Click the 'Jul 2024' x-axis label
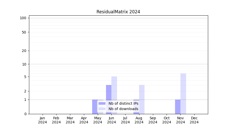The image size is (231, 128). coord(125,120)
